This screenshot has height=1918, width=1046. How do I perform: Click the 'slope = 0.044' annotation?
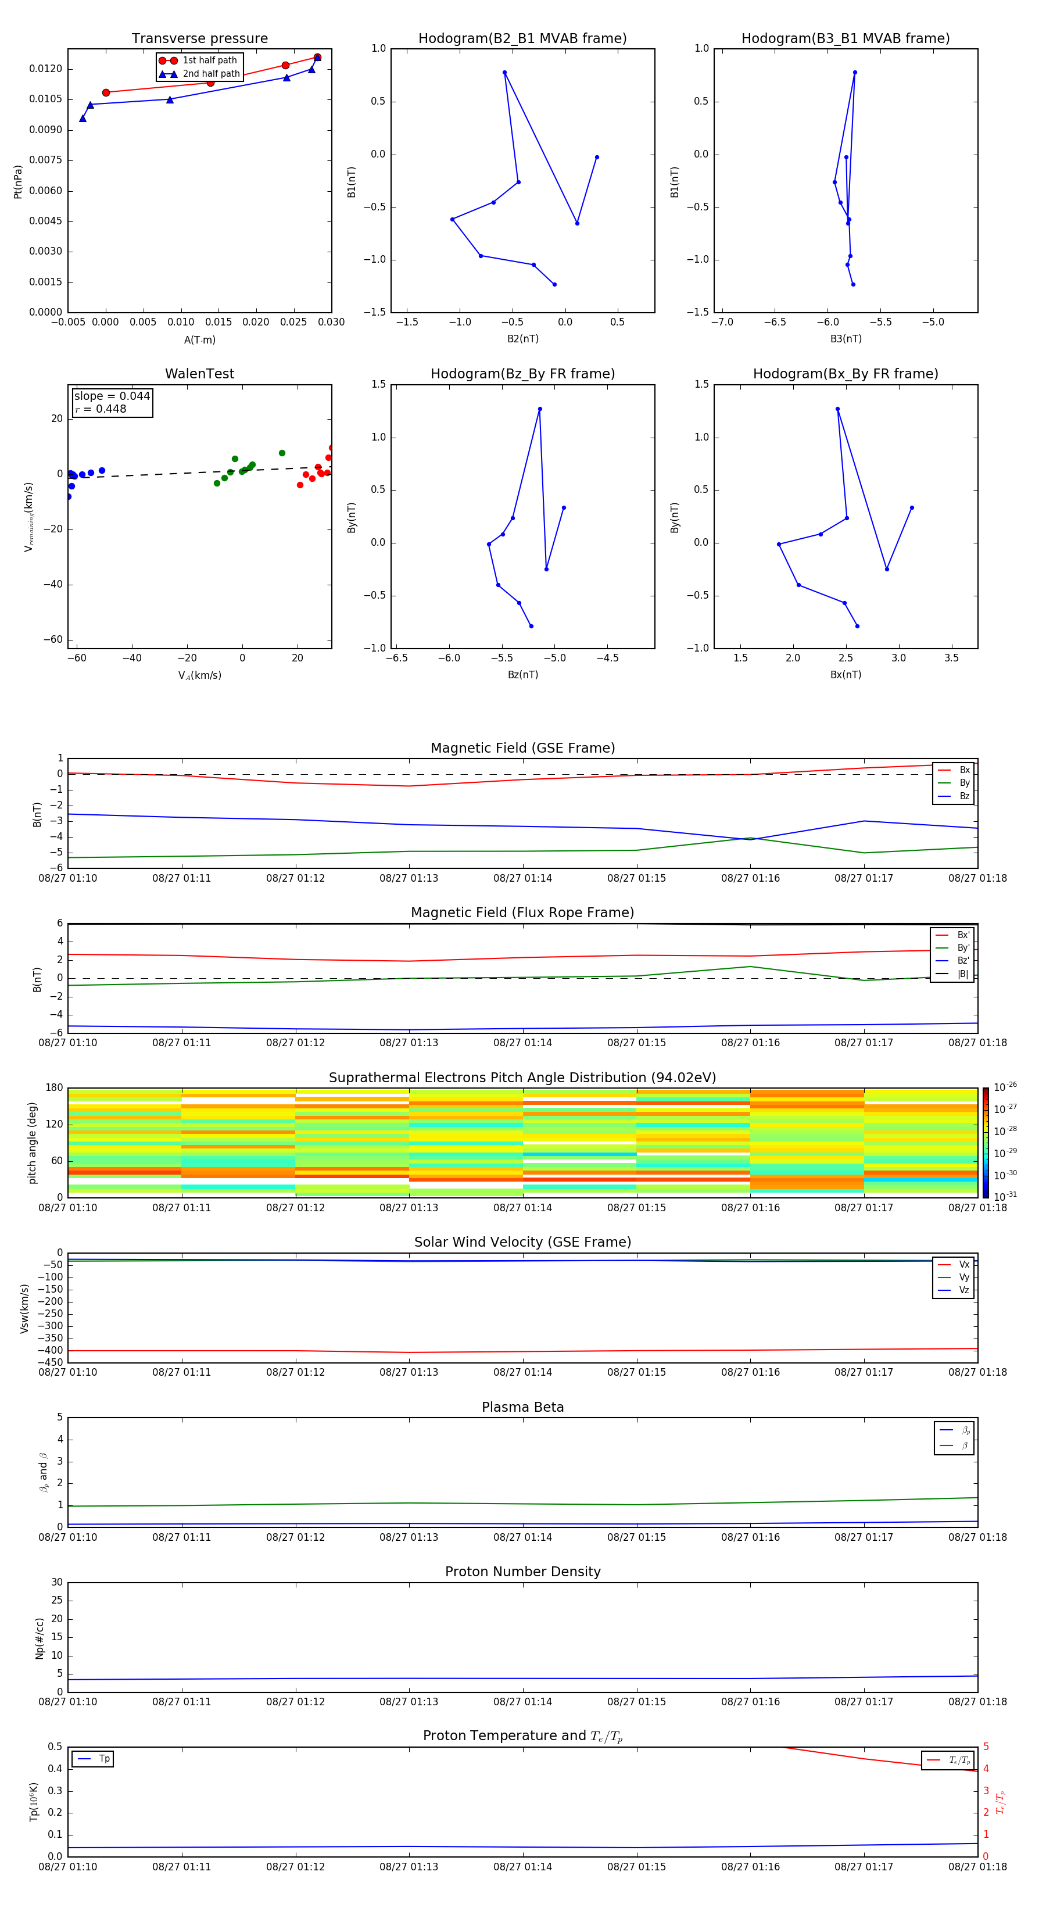[x=112, y=396]
